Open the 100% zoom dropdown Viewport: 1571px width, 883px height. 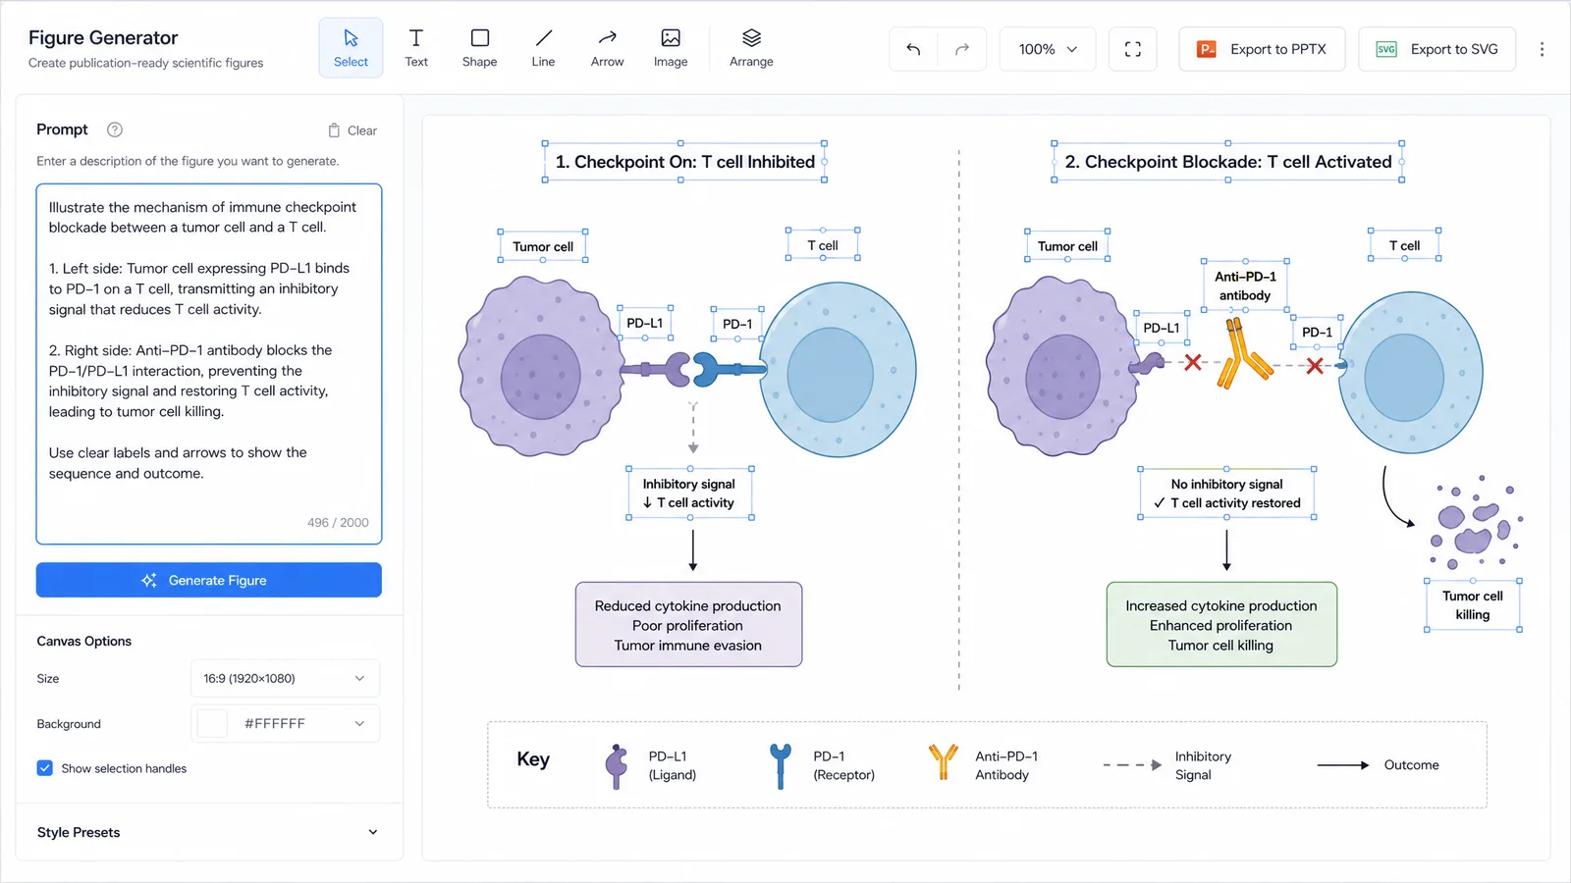(x=1048, y=49)
